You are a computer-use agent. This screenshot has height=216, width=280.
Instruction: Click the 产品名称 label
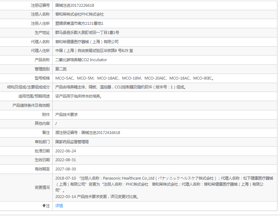(42, 60)
